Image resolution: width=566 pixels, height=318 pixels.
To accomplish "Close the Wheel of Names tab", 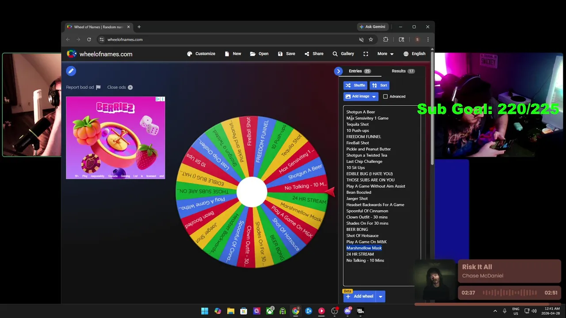I will point(129,27).
